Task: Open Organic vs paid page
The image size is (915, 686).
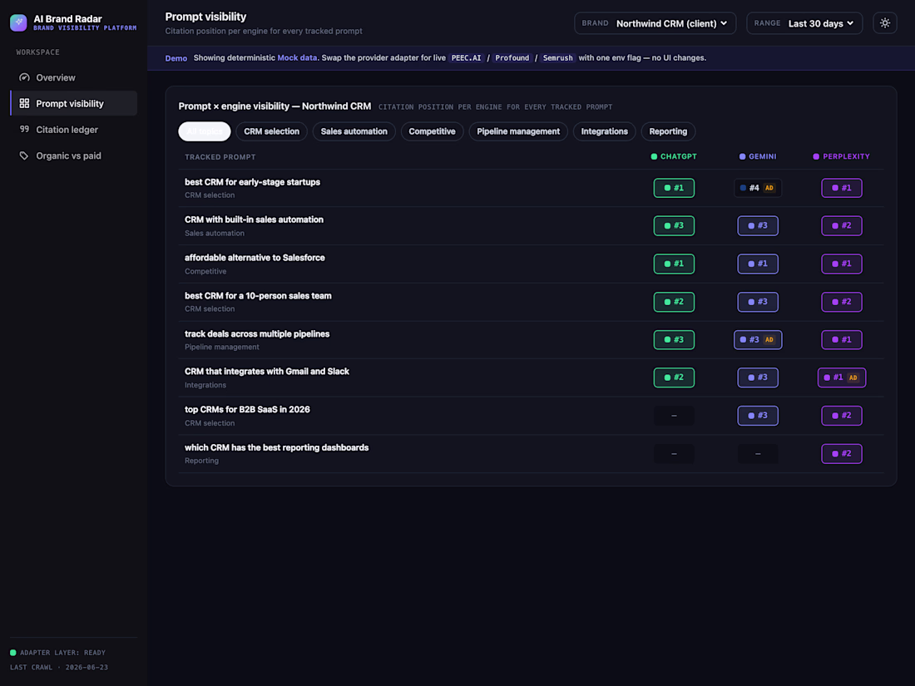Action: [73, 155]
